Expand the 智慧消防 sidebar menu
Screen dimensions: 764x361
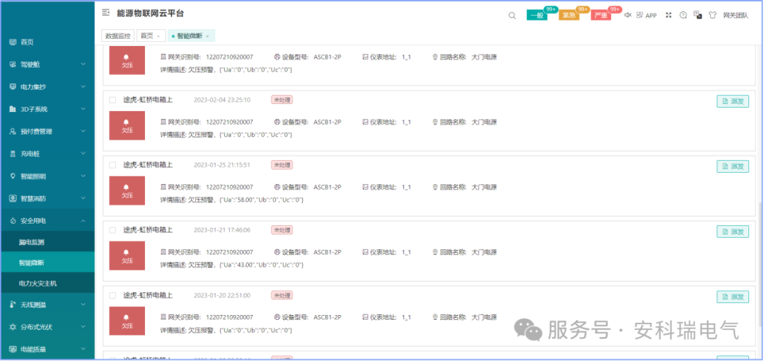[83, 198]
